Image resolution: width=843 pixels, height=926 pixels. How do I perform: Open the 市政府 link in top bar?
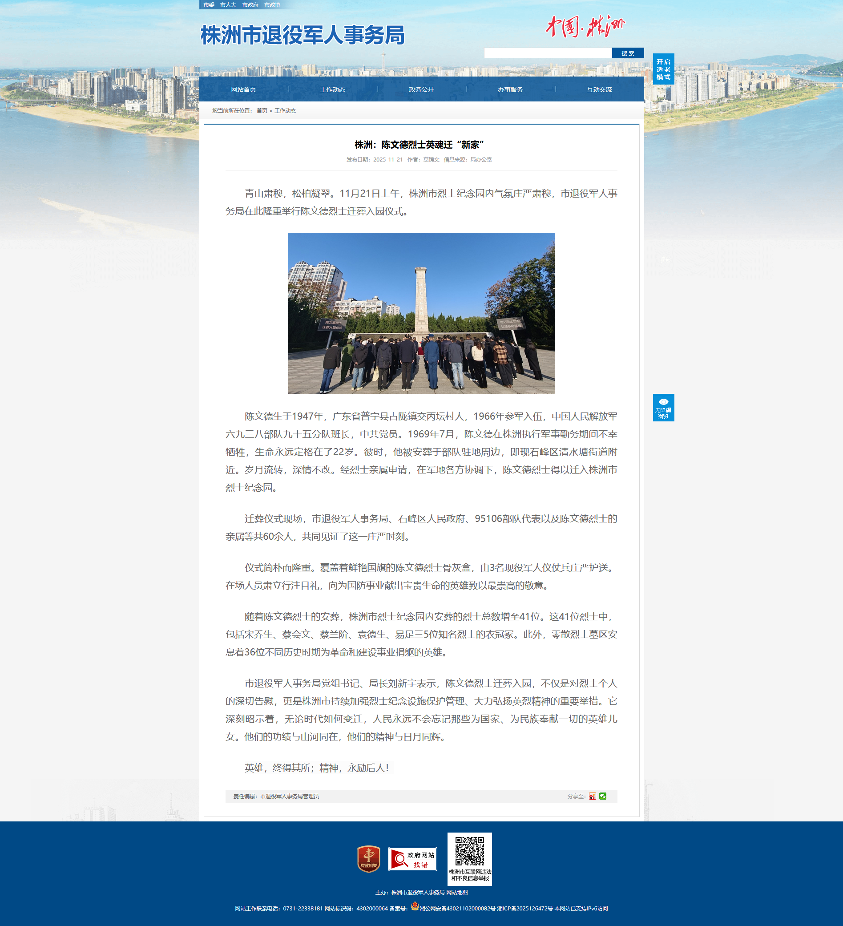[x=250, y=4]
